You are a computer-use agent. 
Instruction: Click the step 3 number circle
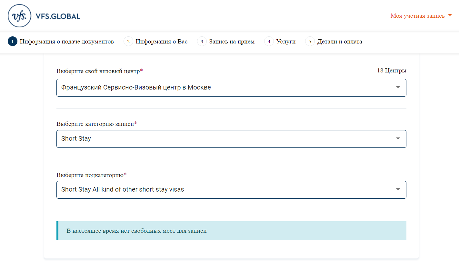tap(202, 42)
